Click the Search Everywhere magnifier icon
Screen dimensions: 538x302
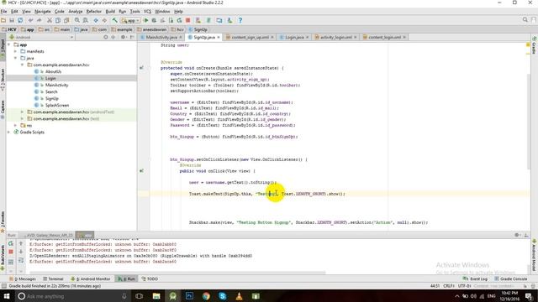coord(525,20)
